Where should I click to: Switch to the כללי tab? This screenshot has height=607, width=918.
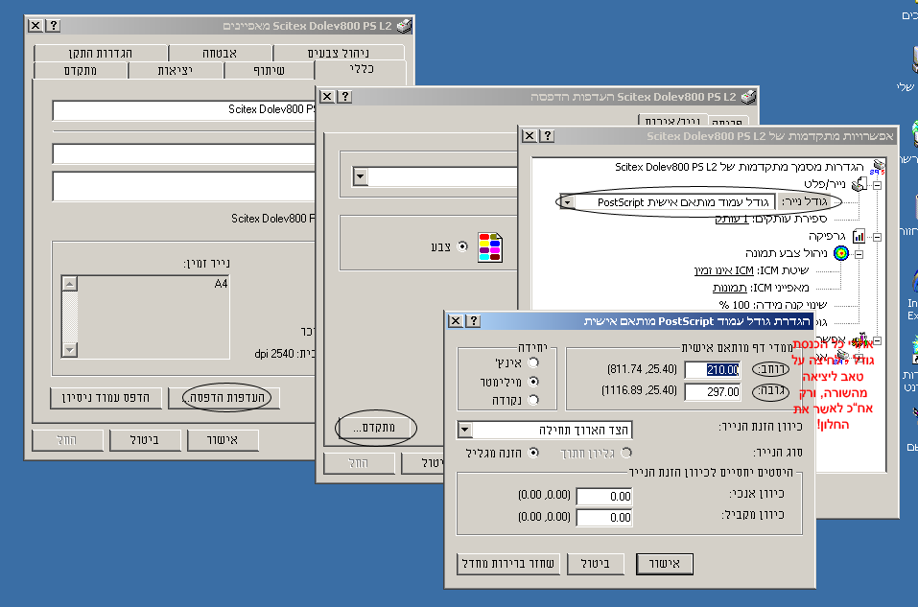362,69
